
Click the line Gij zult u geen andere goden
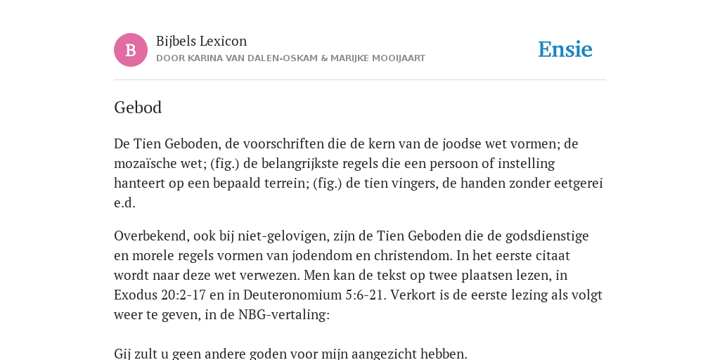pos(290,354)
